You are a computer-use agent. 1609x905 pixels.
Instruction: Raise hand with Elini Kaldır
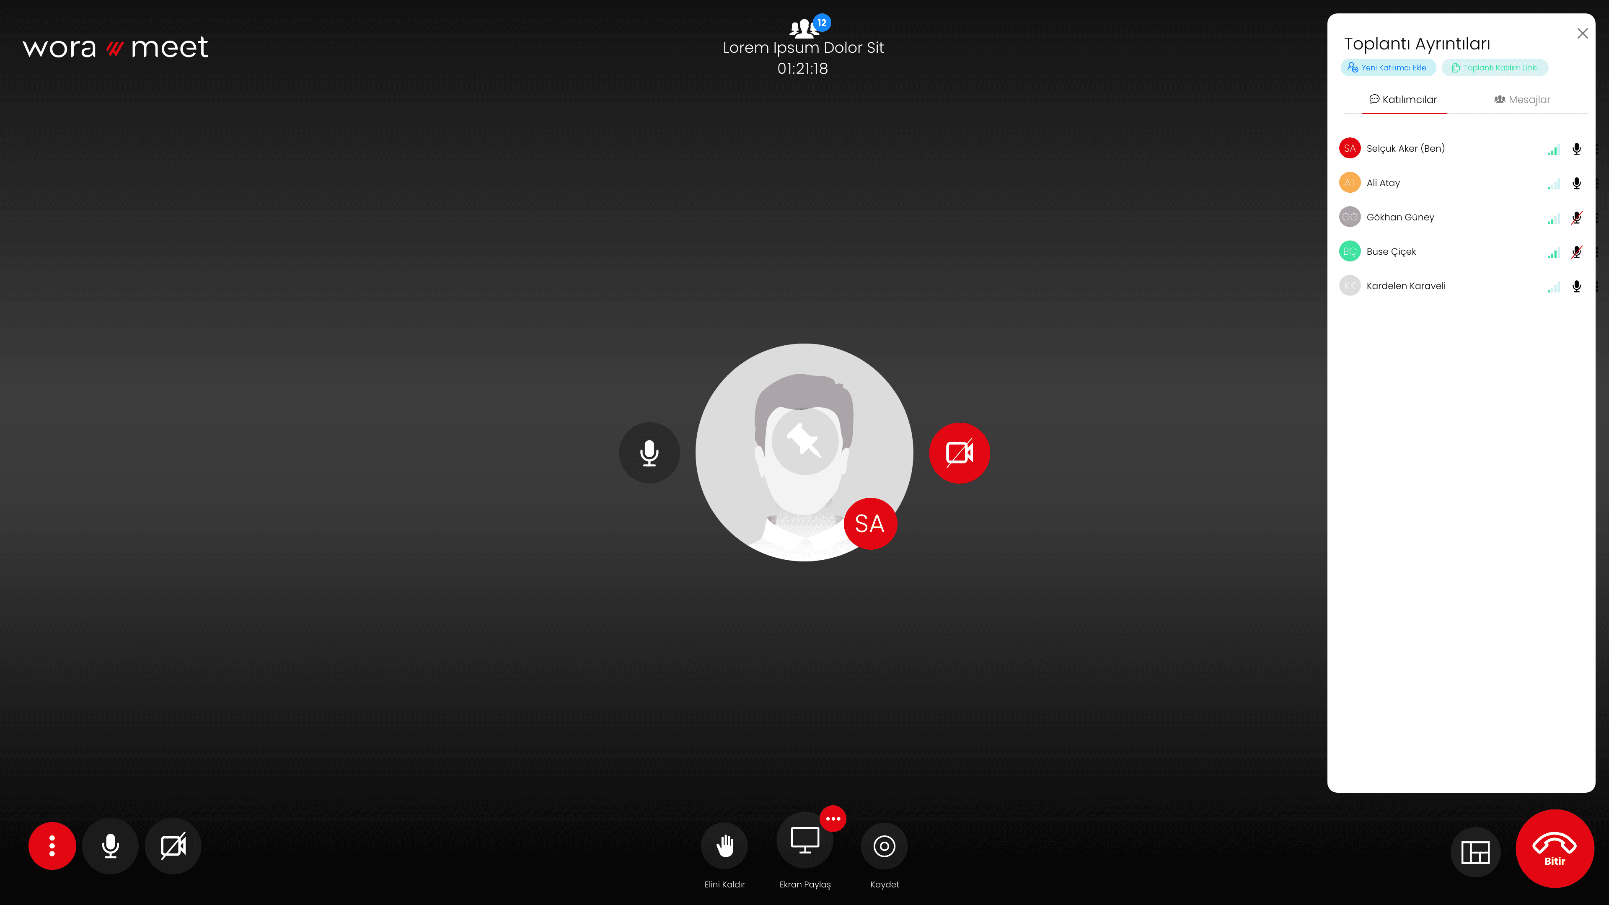pos(724,846)
